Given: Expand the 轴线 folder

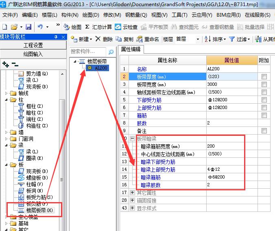Looking at the screenshot, I should 7,93.
